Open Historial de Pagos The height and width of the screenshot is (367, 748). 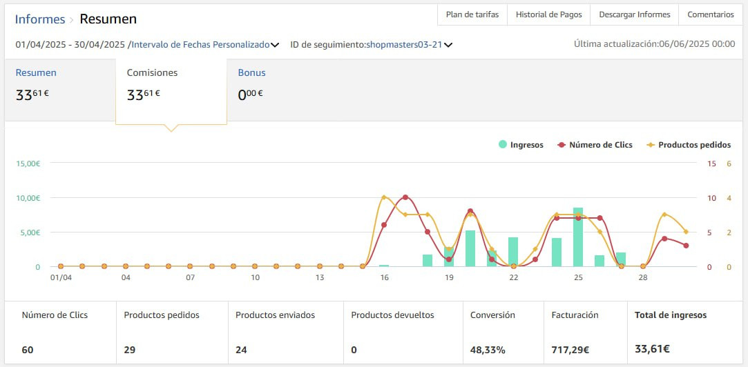(548, 14)
